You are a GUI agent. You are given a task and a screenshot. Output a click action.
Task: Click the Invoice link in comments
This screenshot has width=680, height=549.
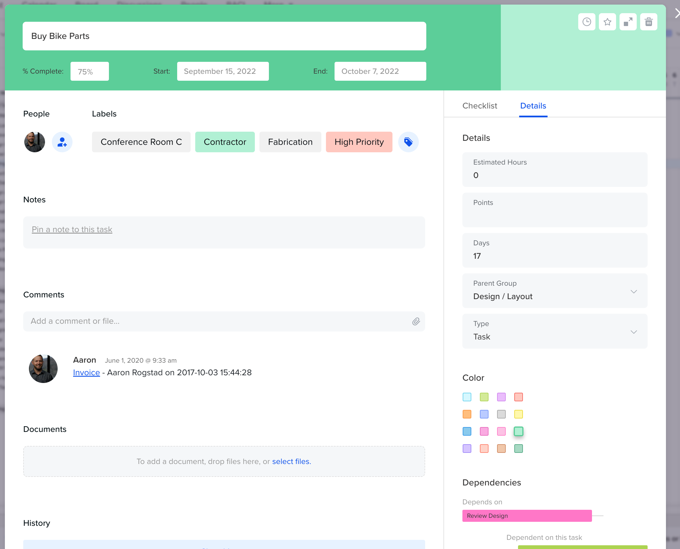[86, 373]
